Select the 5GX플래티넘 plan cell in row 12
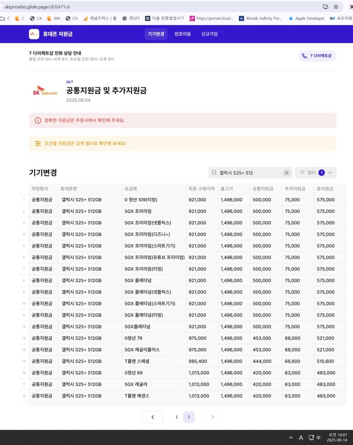Viewport: 353px width, 445px height. (x=154, y=327)
